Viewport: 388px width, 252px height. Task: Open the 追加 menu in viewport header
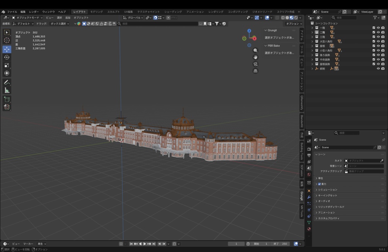67,17
